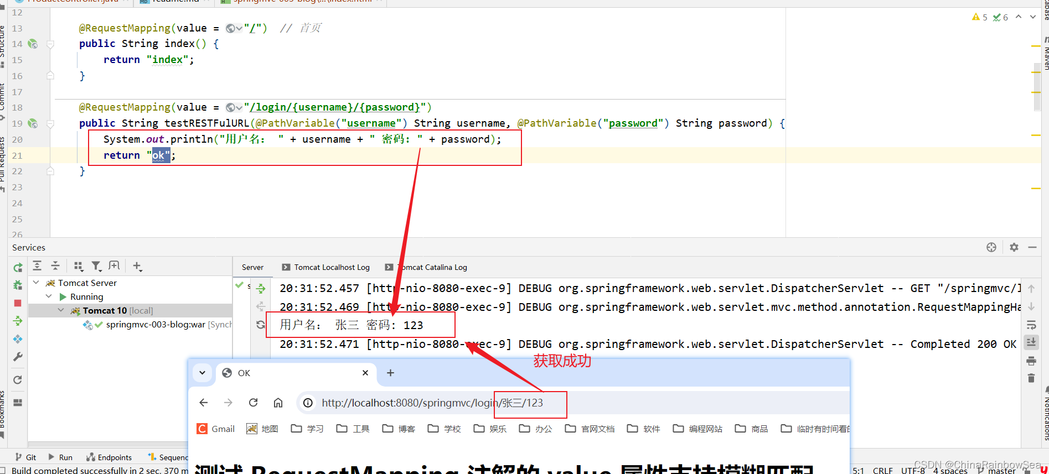Open the Filter dropdown in Services toolbar
This screenshot has width=1049, height=474.
(97, 267)
